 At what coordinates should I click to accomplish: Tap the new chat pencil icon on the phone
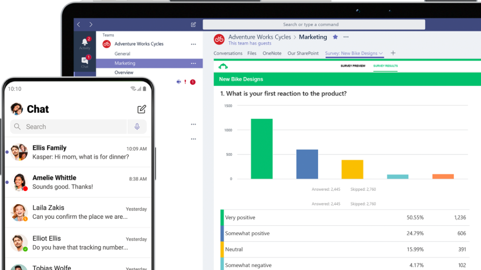coord(141,109)
